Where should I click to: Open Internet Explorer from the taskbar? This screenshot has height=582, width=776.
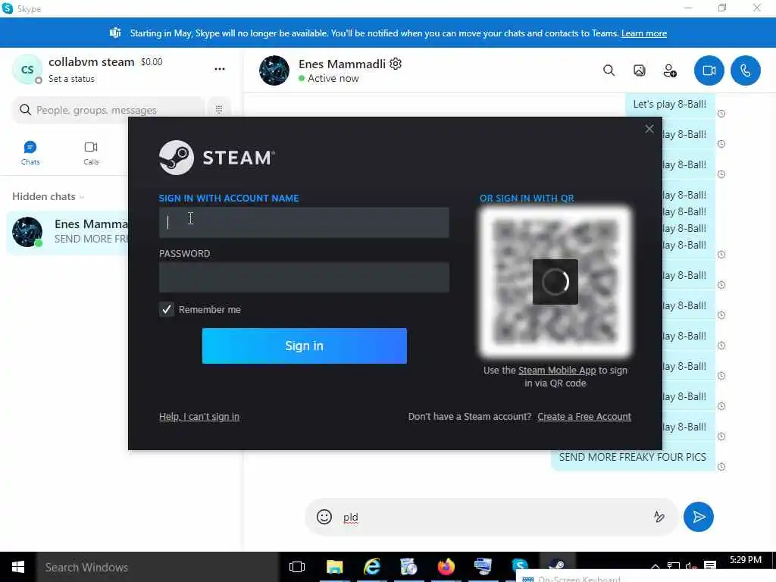pos(371,567)
